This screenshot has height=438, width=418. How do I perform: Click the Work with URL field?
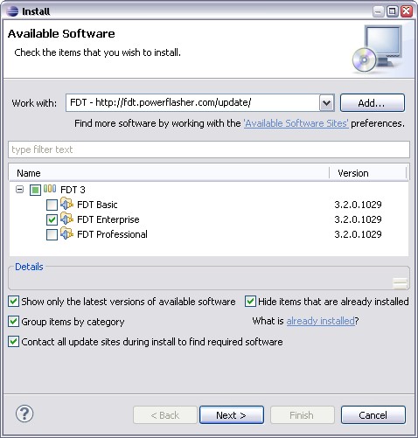(x=192, y=102)
